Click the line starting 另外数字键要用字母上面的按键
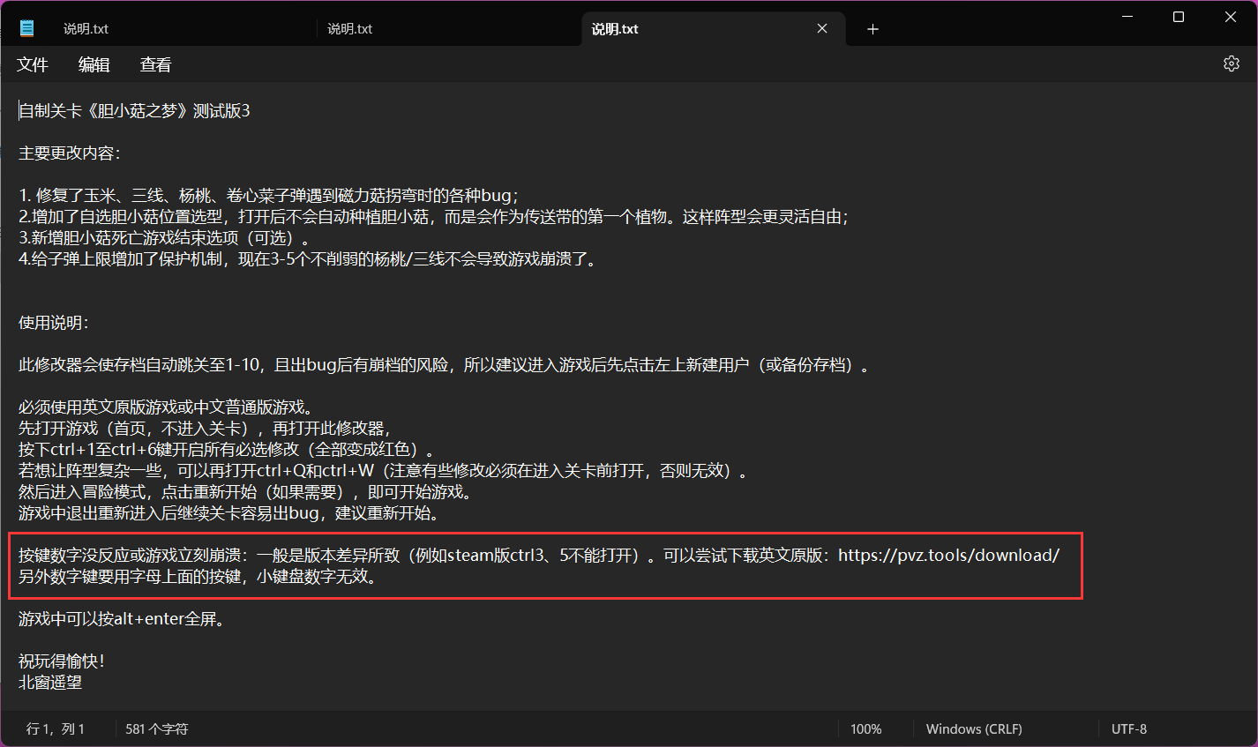The image size is (1258, 747). pos(198,577)
